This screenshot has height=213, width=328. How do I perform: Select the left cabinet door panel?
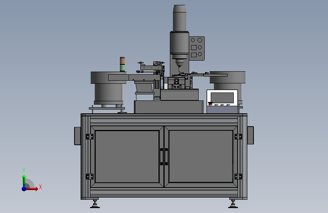(x=127, y=157)
